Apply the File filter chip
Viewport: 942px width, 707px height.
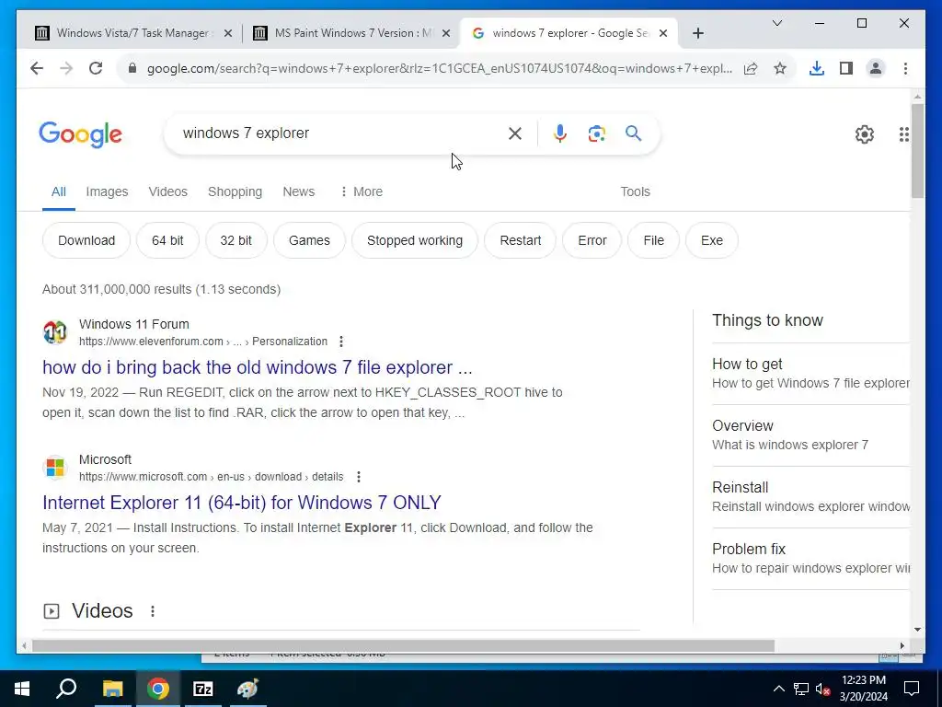[654, 240]
